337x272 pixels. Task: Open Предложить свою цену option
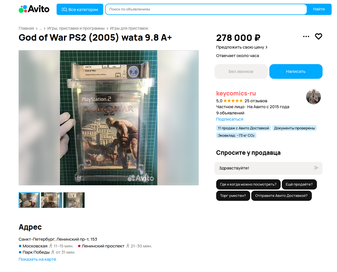pos(242,47)
